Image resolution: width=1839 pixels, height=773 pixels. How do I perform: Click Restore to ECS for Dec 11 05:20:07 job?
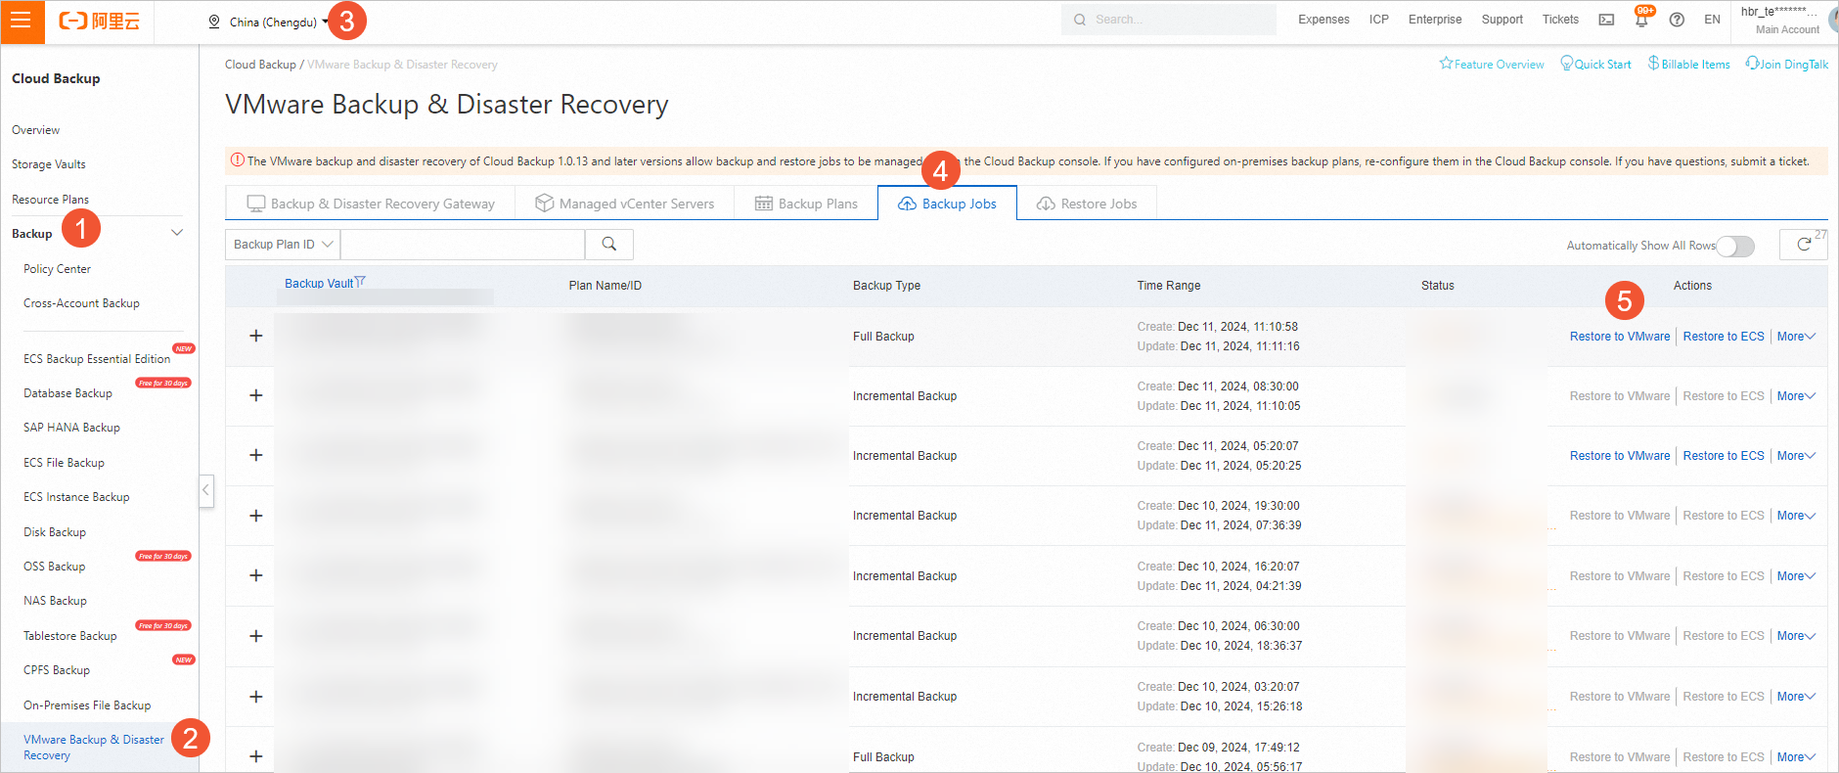(1724, 456)
